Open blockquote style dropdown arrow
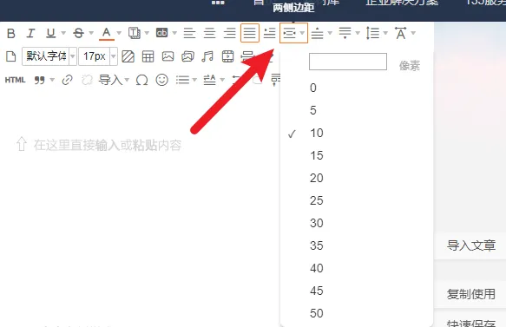 (x=52, y=80)
